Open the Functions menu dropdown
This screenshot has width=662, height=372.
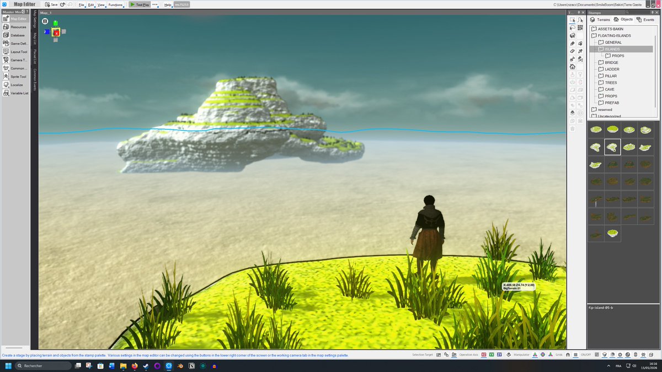[x=115, y=4]
